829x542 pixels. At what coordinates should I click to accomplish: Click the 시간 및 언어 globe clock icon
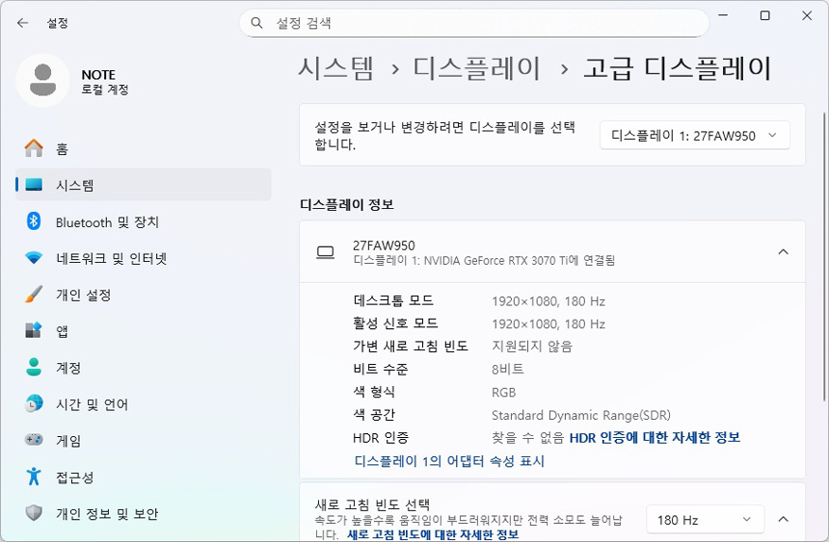click(x=34, y=404)
